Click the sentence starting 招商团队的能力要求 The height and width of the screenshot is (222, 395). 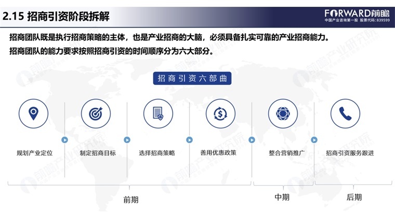click(112, 51)
